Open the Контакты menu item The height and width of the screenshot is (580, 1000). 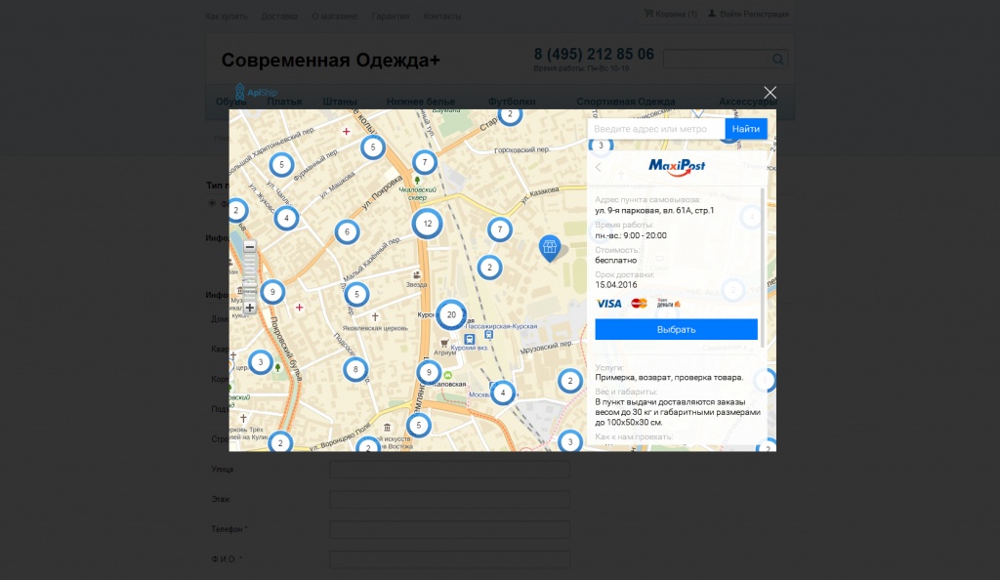pyautogui.click(x=442, y=17)
